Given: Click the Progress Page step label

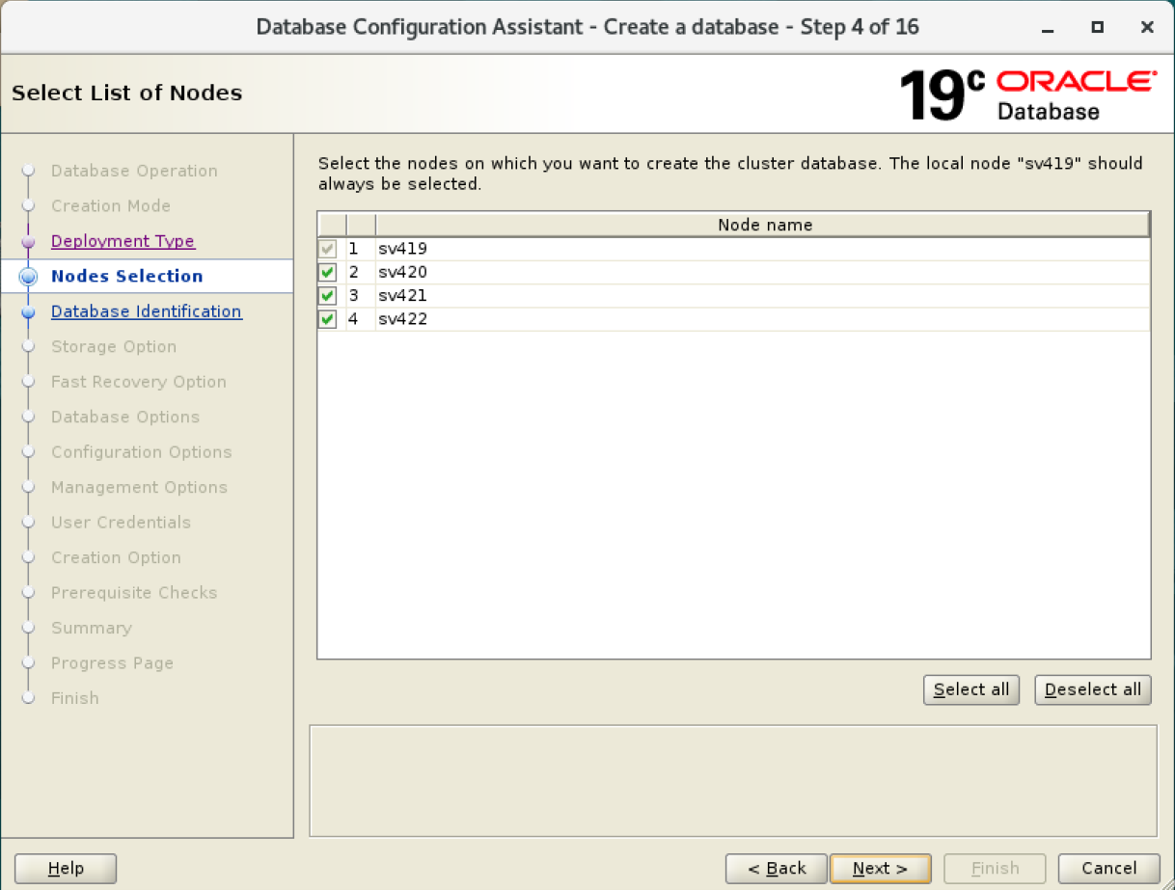Looking at the screenshot, I should click(x=112, y=663).
